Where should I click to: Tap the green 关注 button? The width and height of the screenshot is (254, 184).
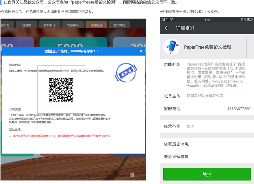pos(207,174)
